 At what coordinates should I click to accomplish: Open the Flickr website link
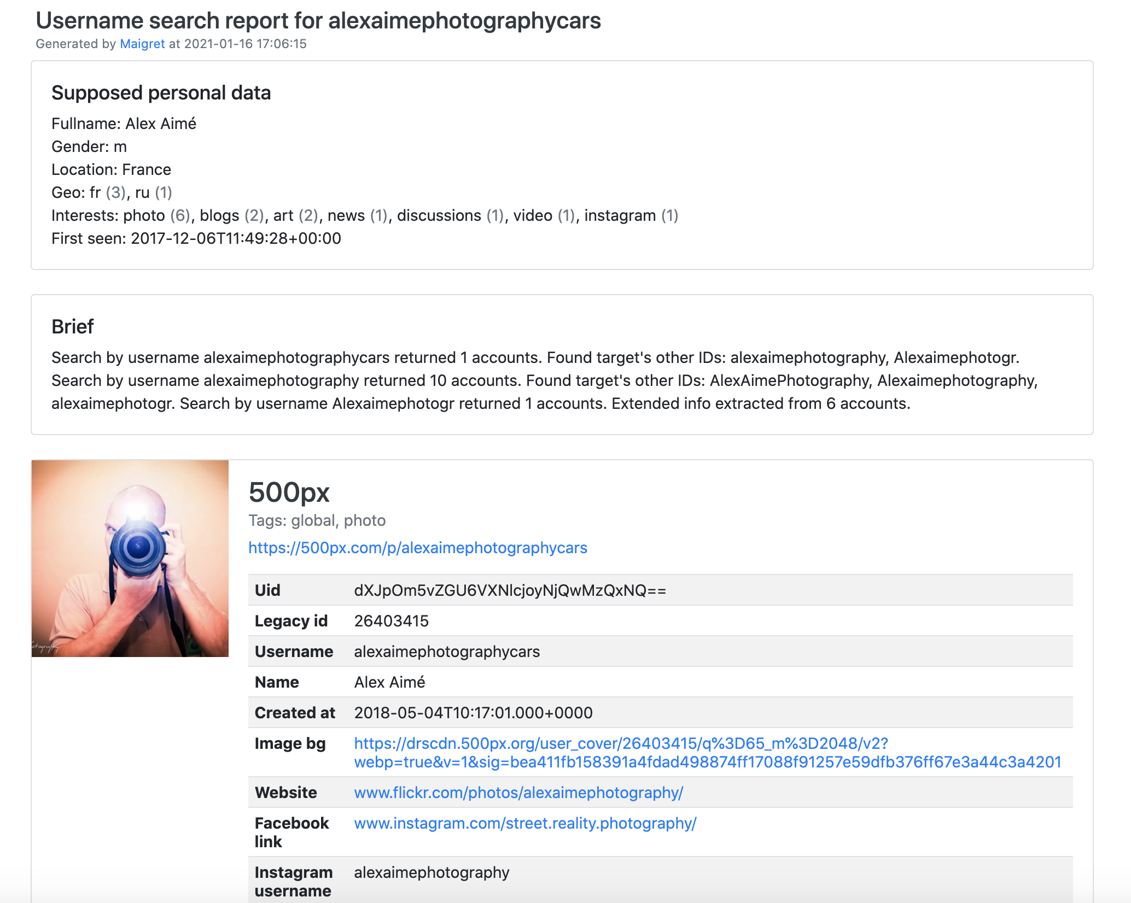(x=518, y=793)
